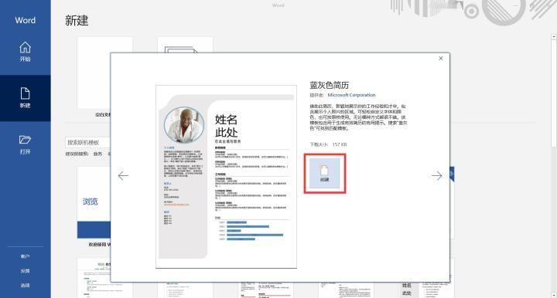The height and width of the screenshot is (298, 557).
Task: Click the 创建 create button
Action: tap(324, 173)
